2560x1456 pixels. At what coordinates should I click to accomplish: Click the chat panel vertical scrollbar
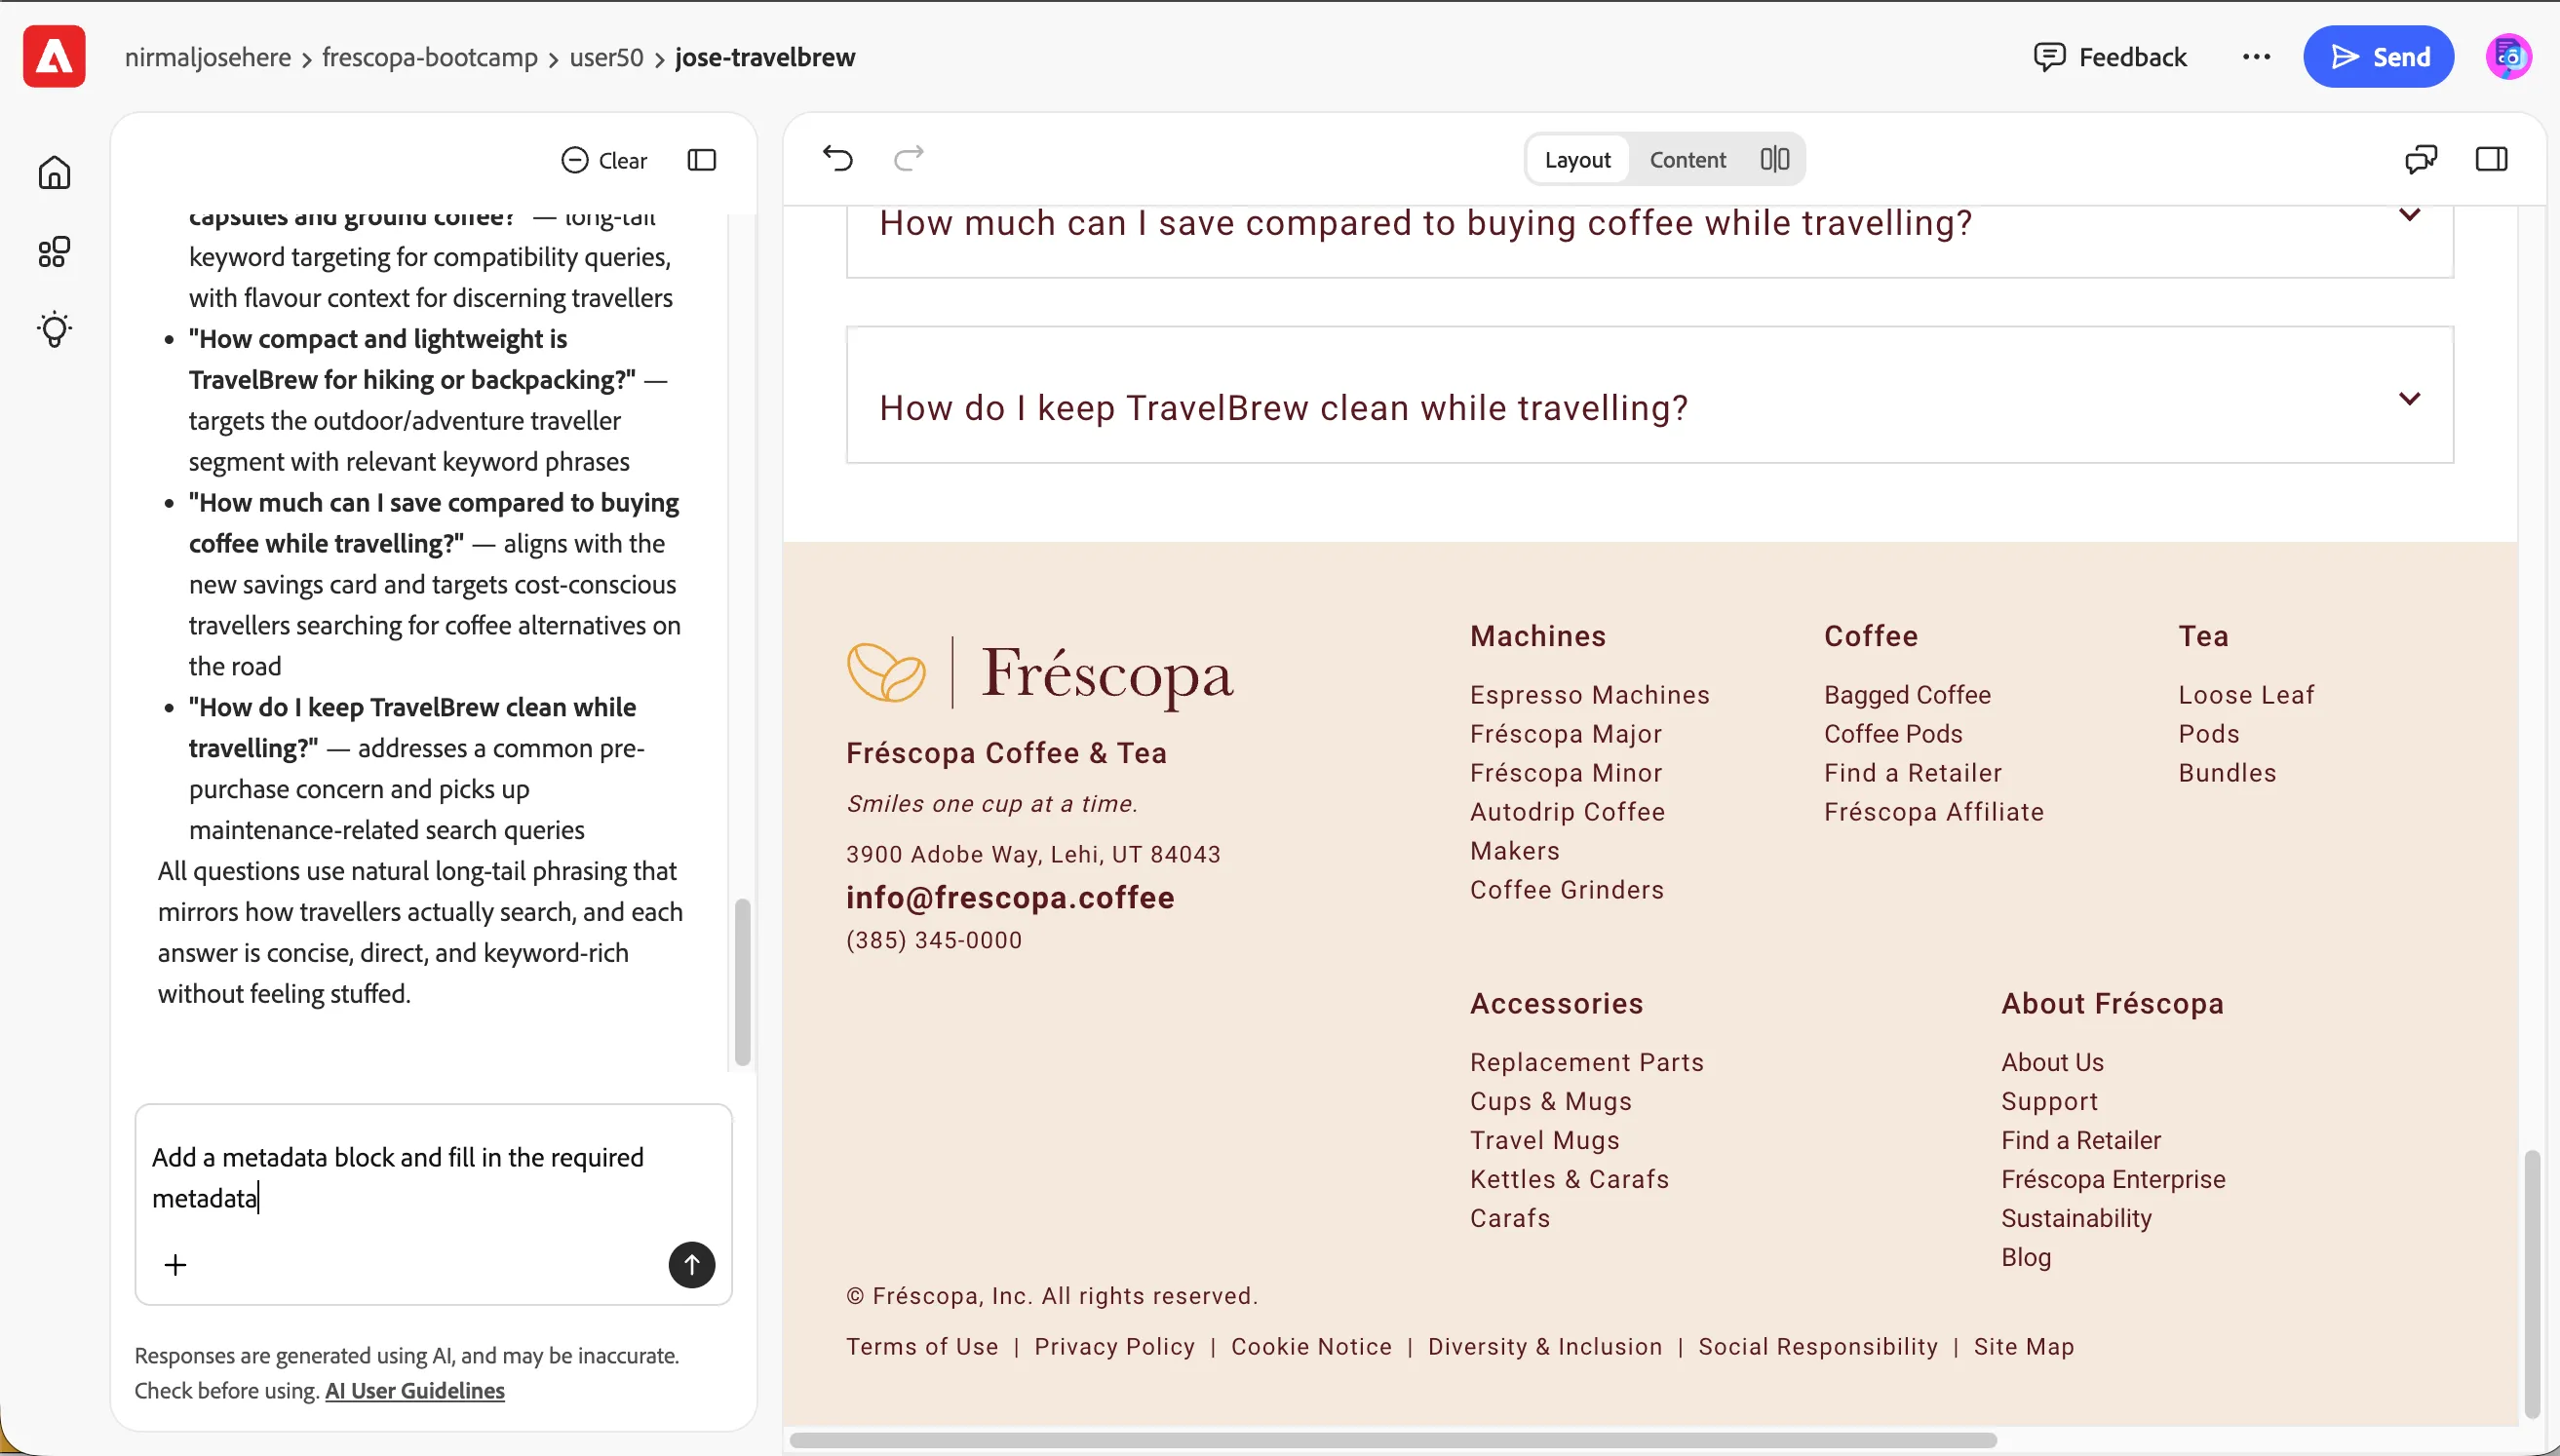(742, 982)
